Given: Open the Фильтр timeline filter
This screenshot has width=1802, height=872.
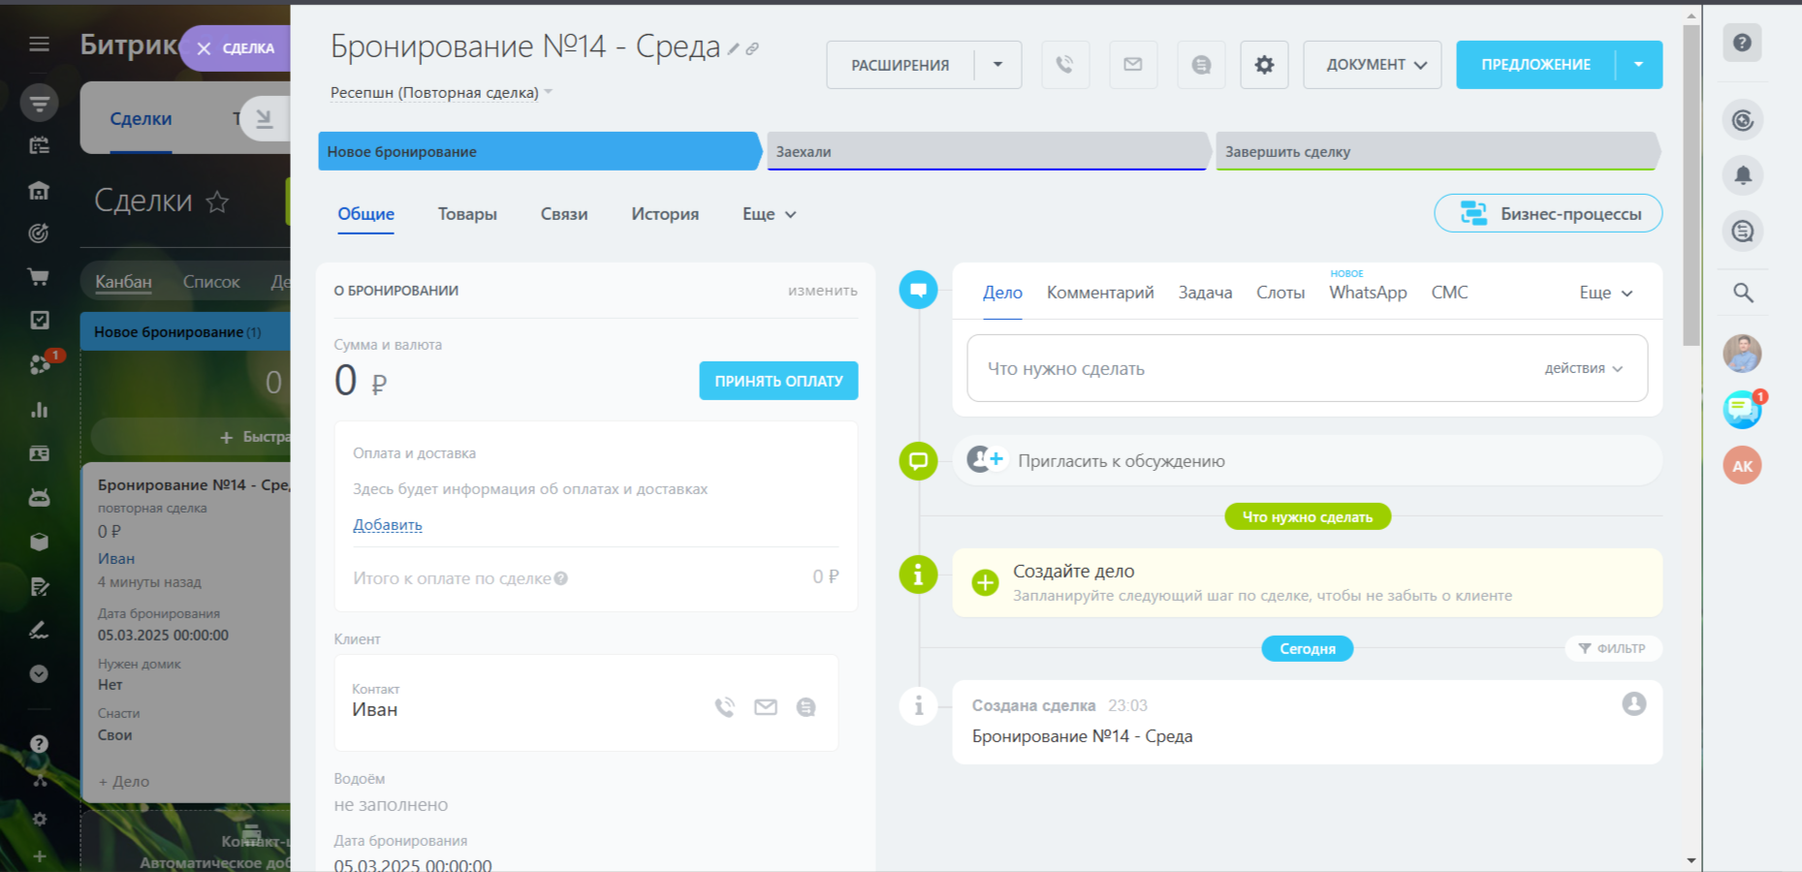Looking at the screenshot, I should click(x=1612, y=648).
